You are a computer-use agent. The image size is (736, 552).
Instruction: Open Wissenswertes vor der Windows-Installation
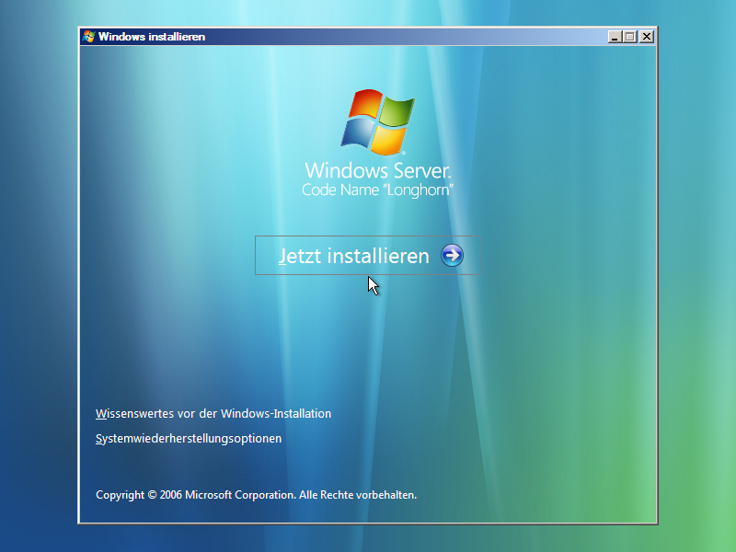coord(212,414)
